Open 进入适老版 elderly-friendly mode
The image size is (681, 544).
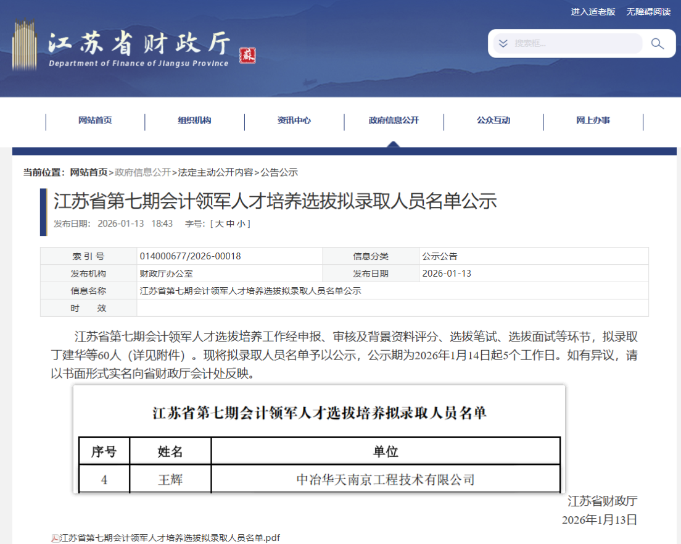[593, 12]
